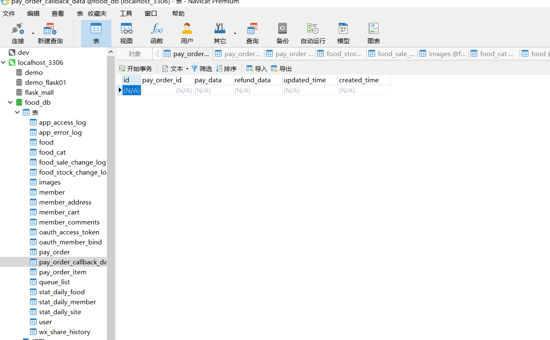Open the 自动运行 automation toolbar button
This screenshot has height=340, width=550.
click(x=313, y=33)
